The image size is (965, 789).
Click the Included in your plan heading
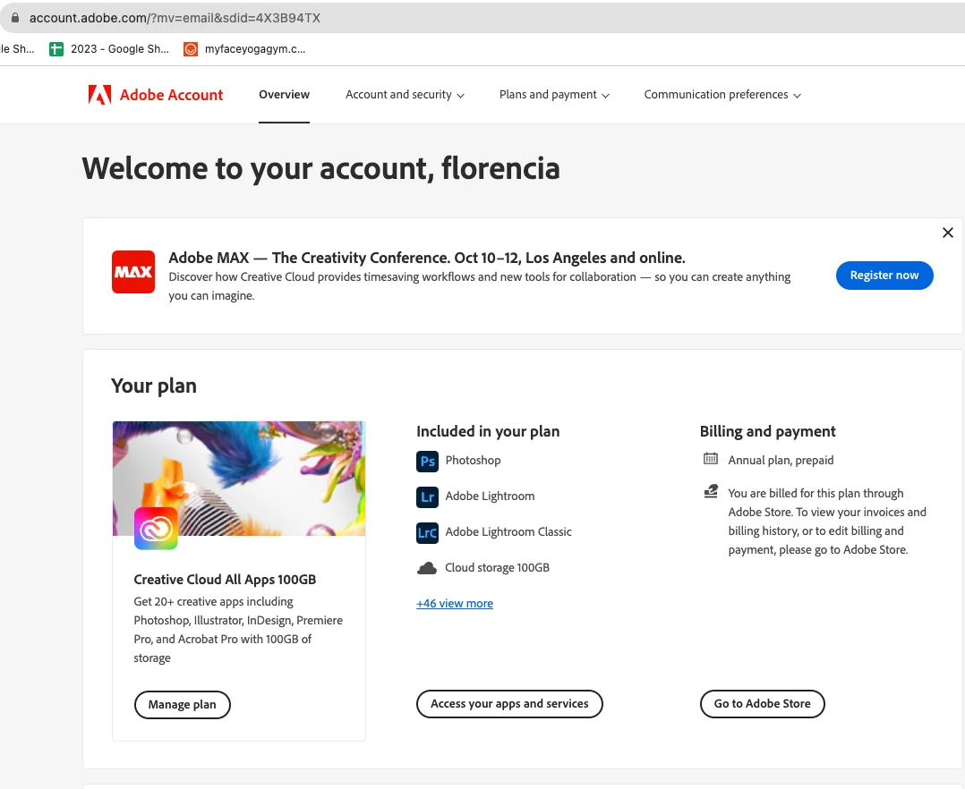tap(488, 432)
